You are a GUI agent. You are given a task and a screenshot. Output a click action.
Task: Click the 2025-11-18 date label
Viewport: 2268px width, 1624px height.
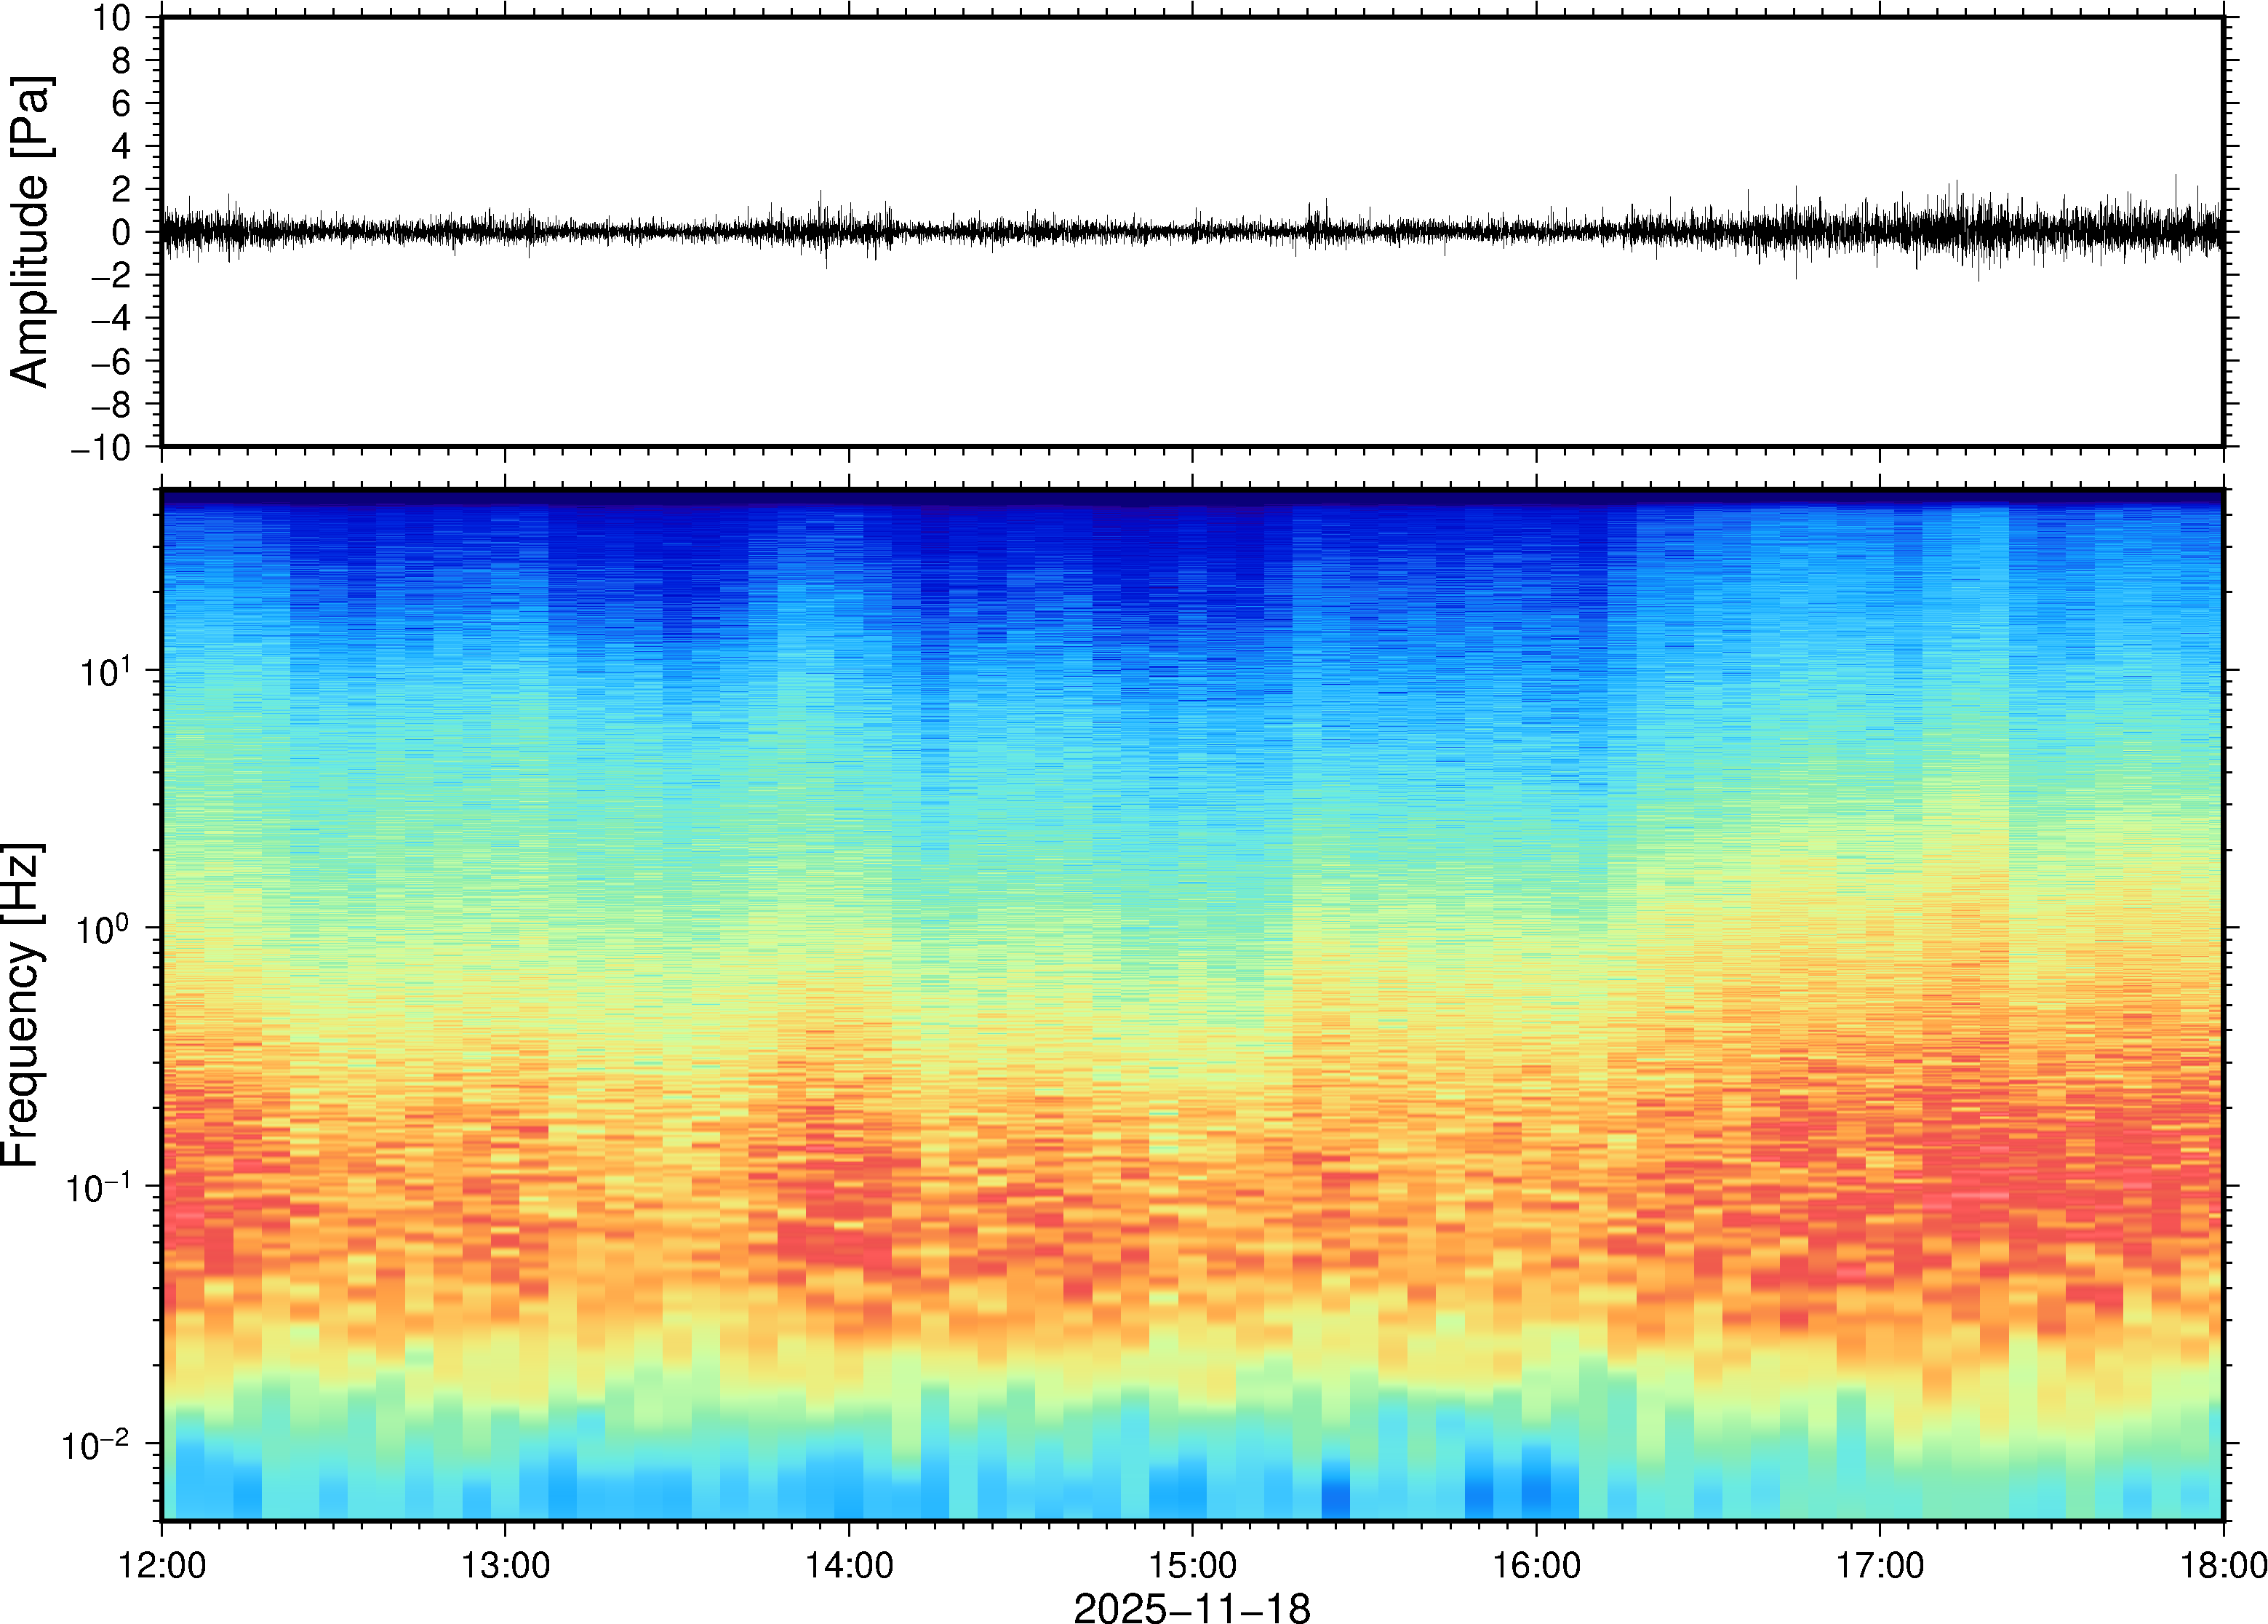[1191, 1607]
